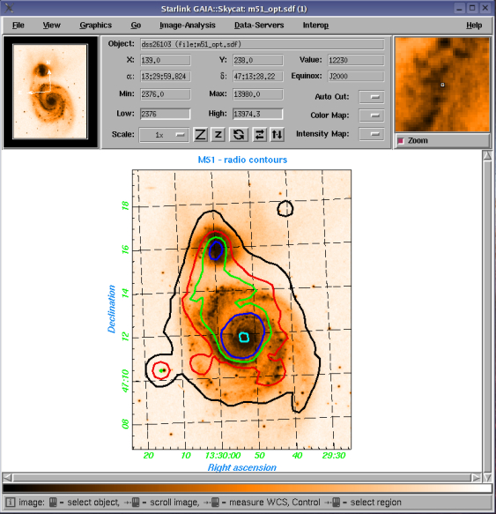Click the color ramp bar below image
Screen dimensions: 496x514
[248, 488]
